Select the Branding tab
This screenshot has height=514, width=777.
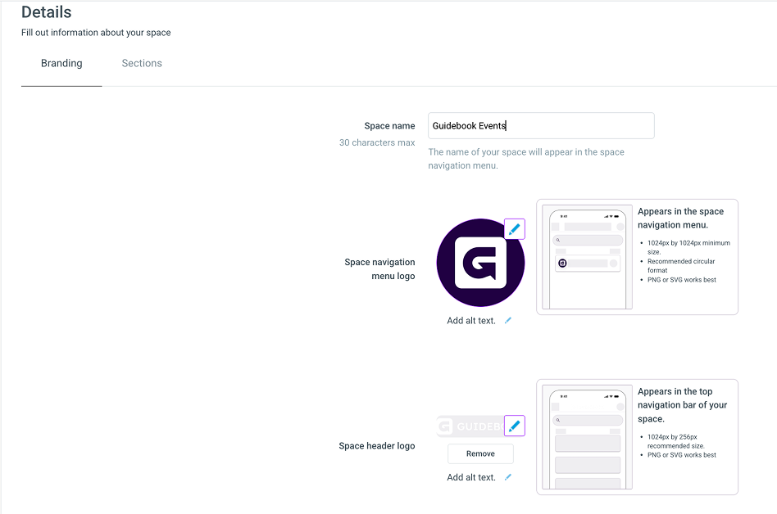61,63
